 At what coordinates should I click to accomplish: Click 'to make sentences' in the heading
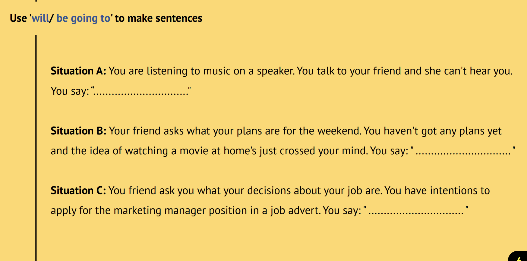pos(159,18)
